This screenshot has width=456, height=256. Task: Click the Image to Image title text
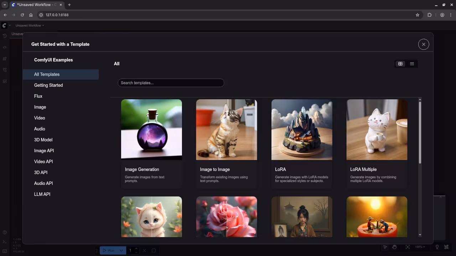pyautogui.click(x=215, y=170)
